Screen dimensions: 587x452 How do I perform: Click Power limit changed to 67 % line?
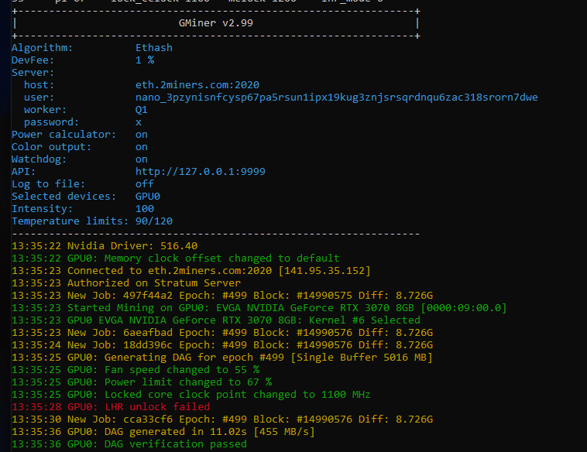click(142, 382)
